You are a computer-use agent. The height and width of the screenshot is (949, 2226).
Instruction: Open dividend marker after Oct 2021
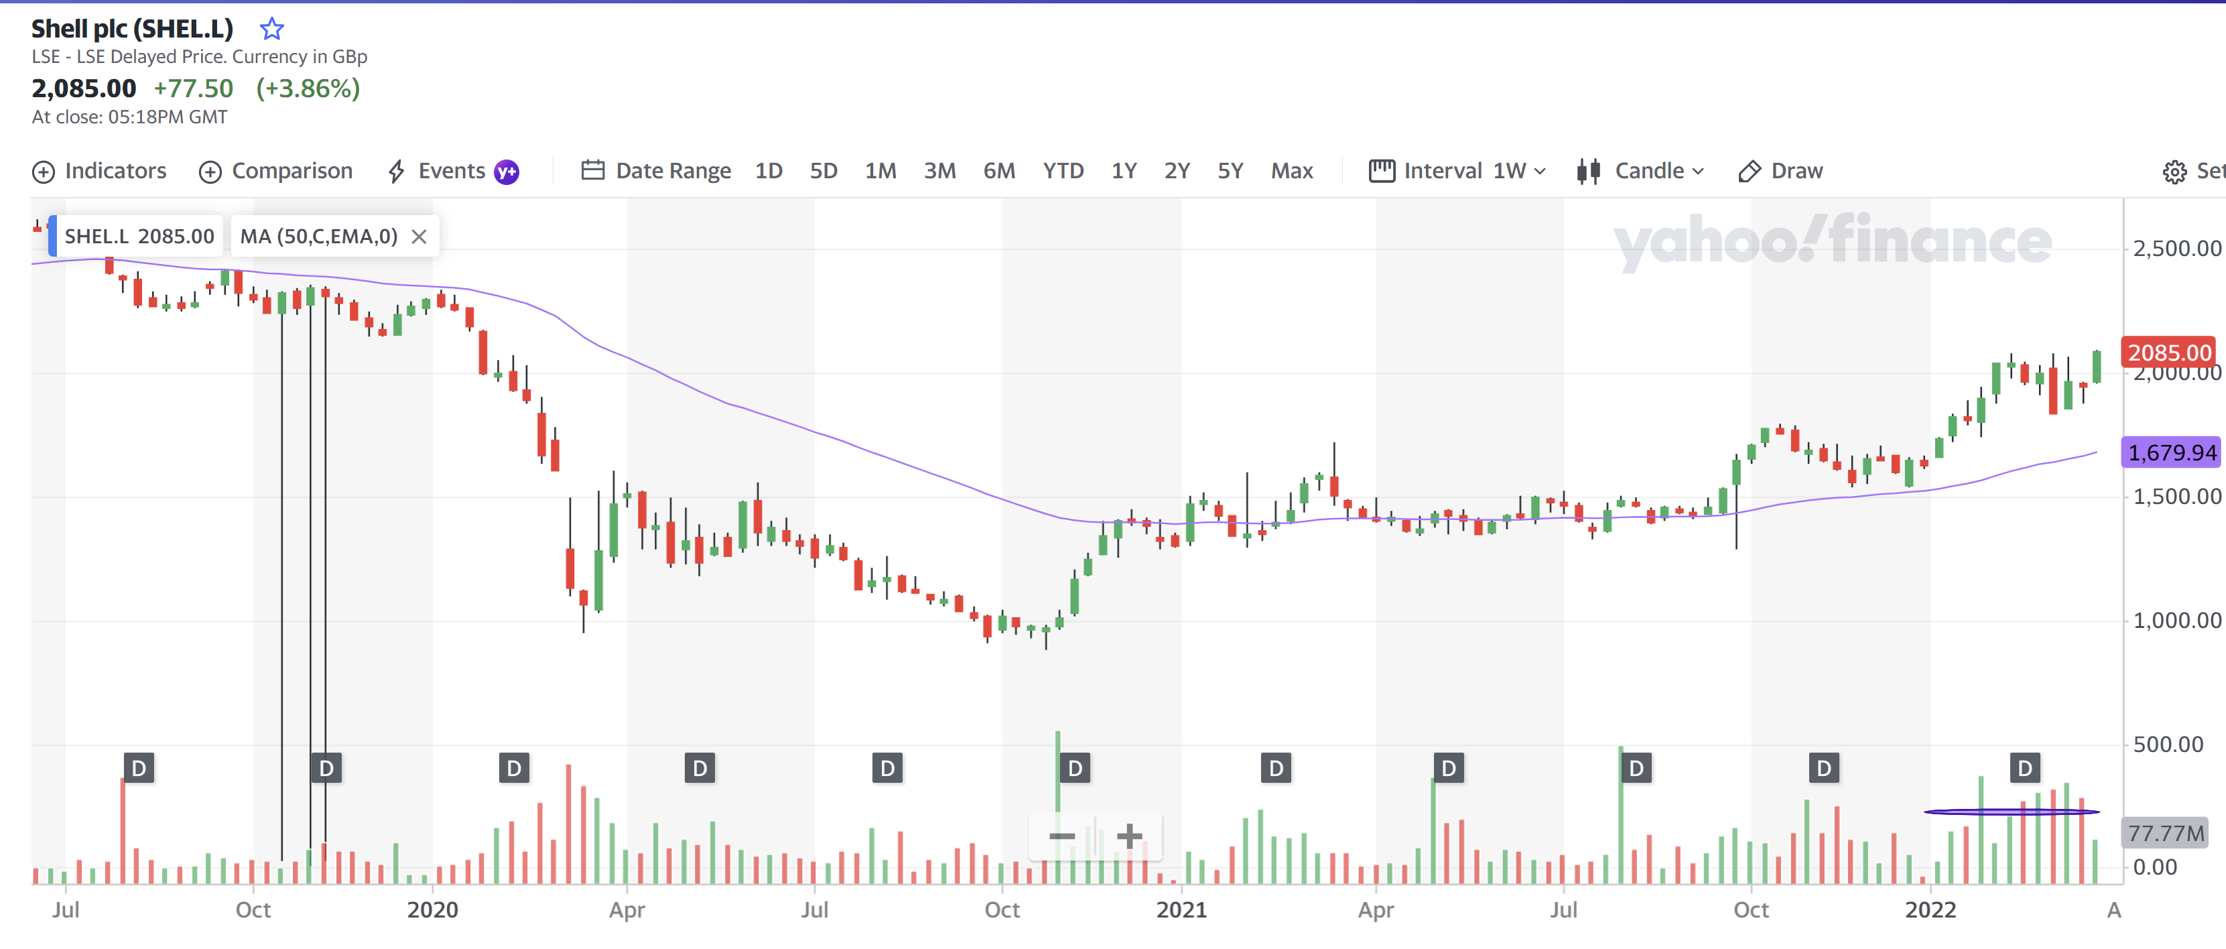click(x=1824, y=768)
